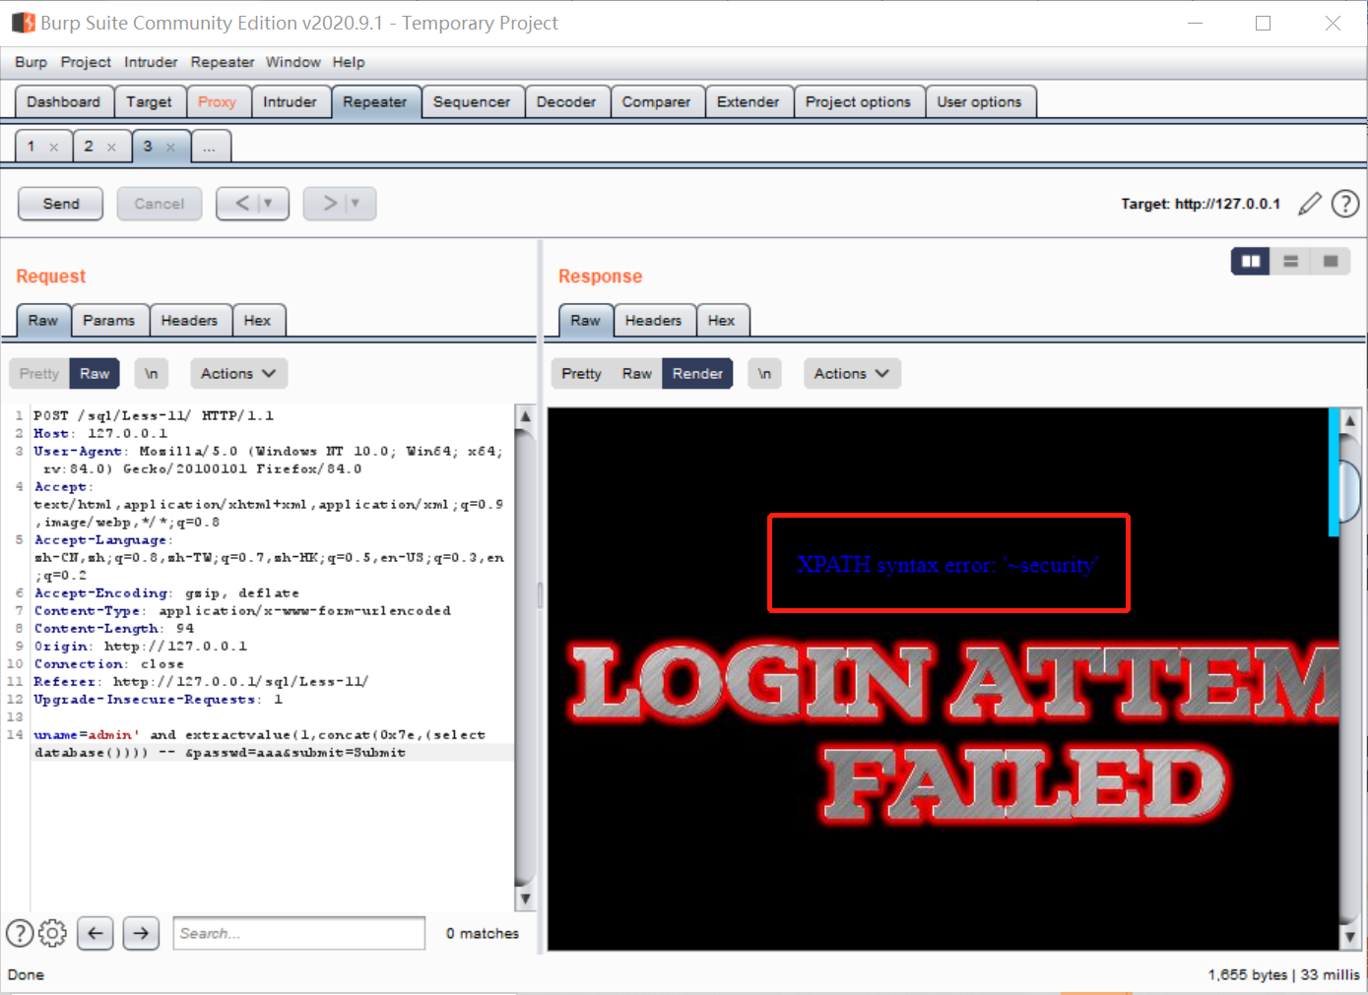Viewport: 1368px width, 995px height.
Task: Open the Project menu
Action: tap(86, 62)
